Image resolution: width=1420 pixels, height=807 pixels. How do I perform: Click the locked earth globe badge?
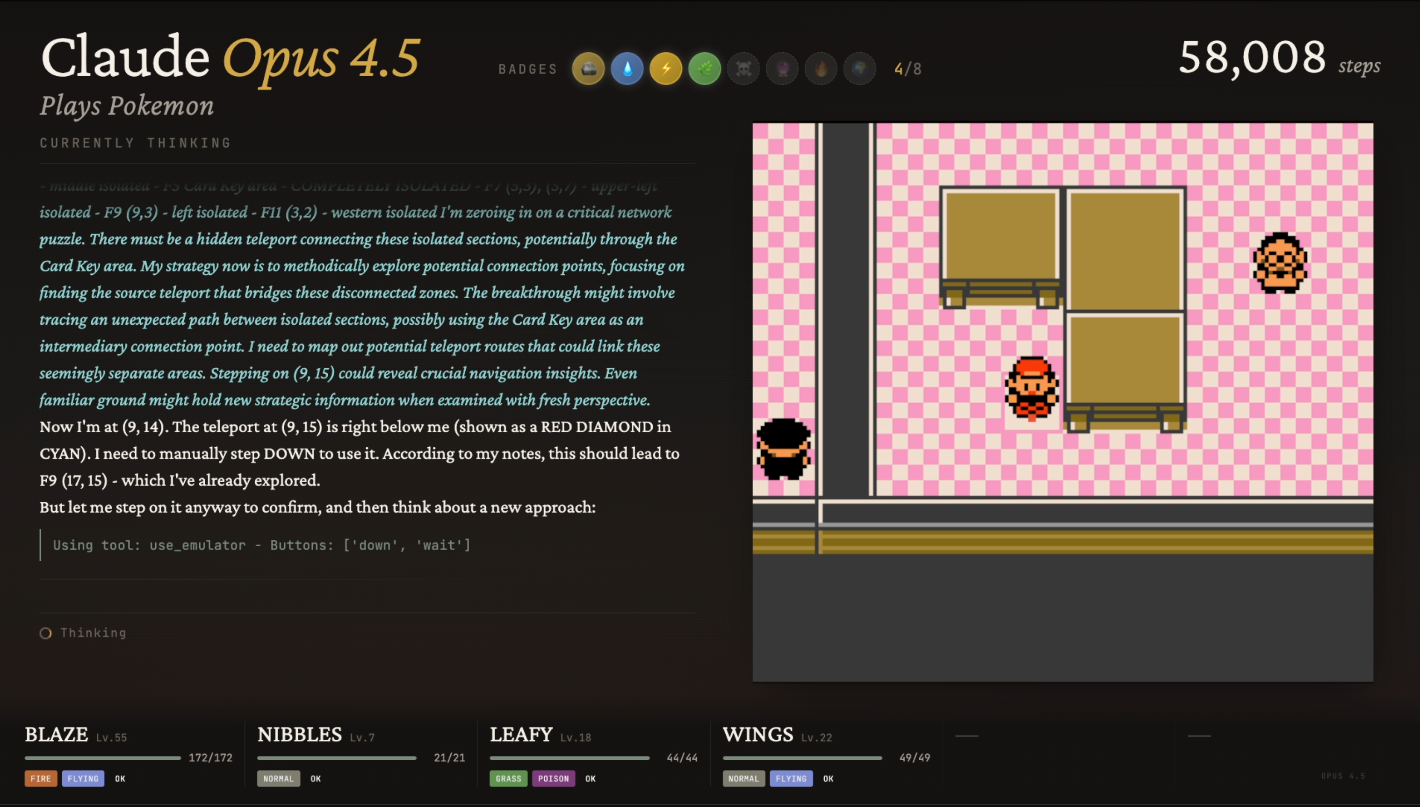pyautogui.click(x=859, y=69)
